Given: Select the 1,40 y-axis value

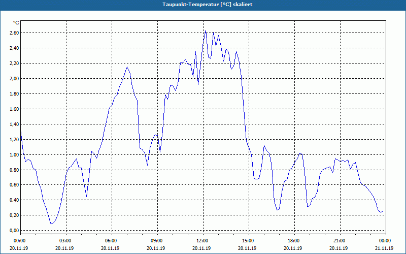Looking at the screenshot, I should click(x=15, y=124).
